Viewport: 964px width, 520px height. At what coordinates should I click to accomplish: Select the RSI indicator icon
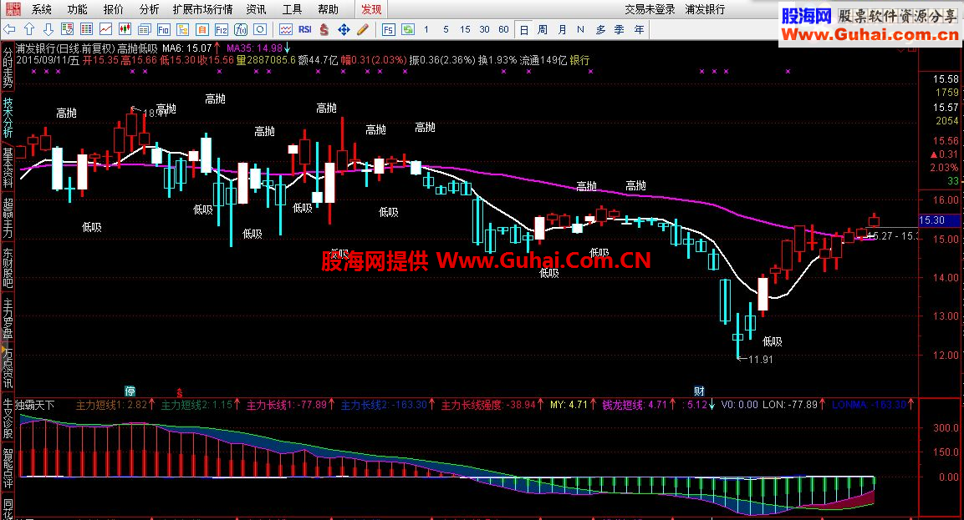click(x=305, y=29)
